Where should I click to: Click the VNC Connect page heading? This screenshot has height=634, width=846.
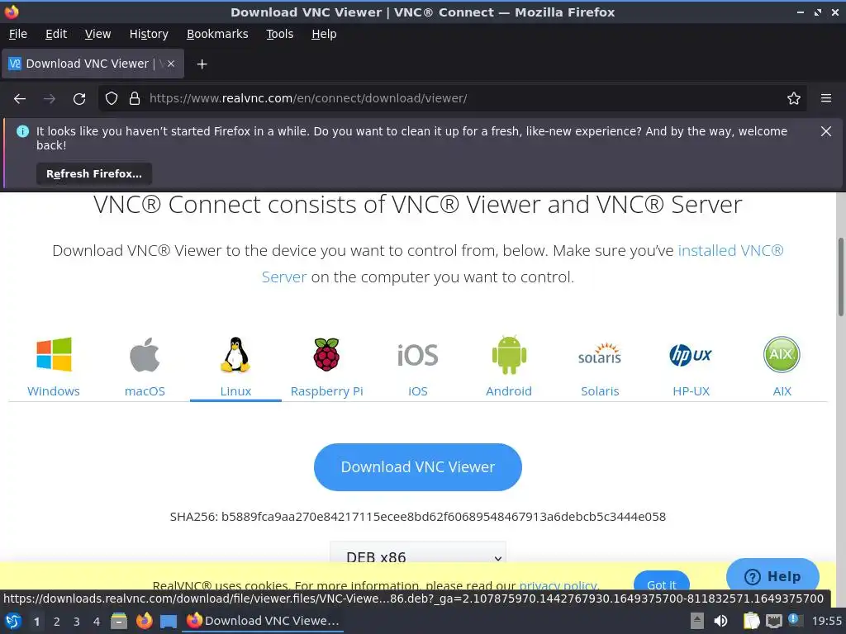tap(417, 205)
